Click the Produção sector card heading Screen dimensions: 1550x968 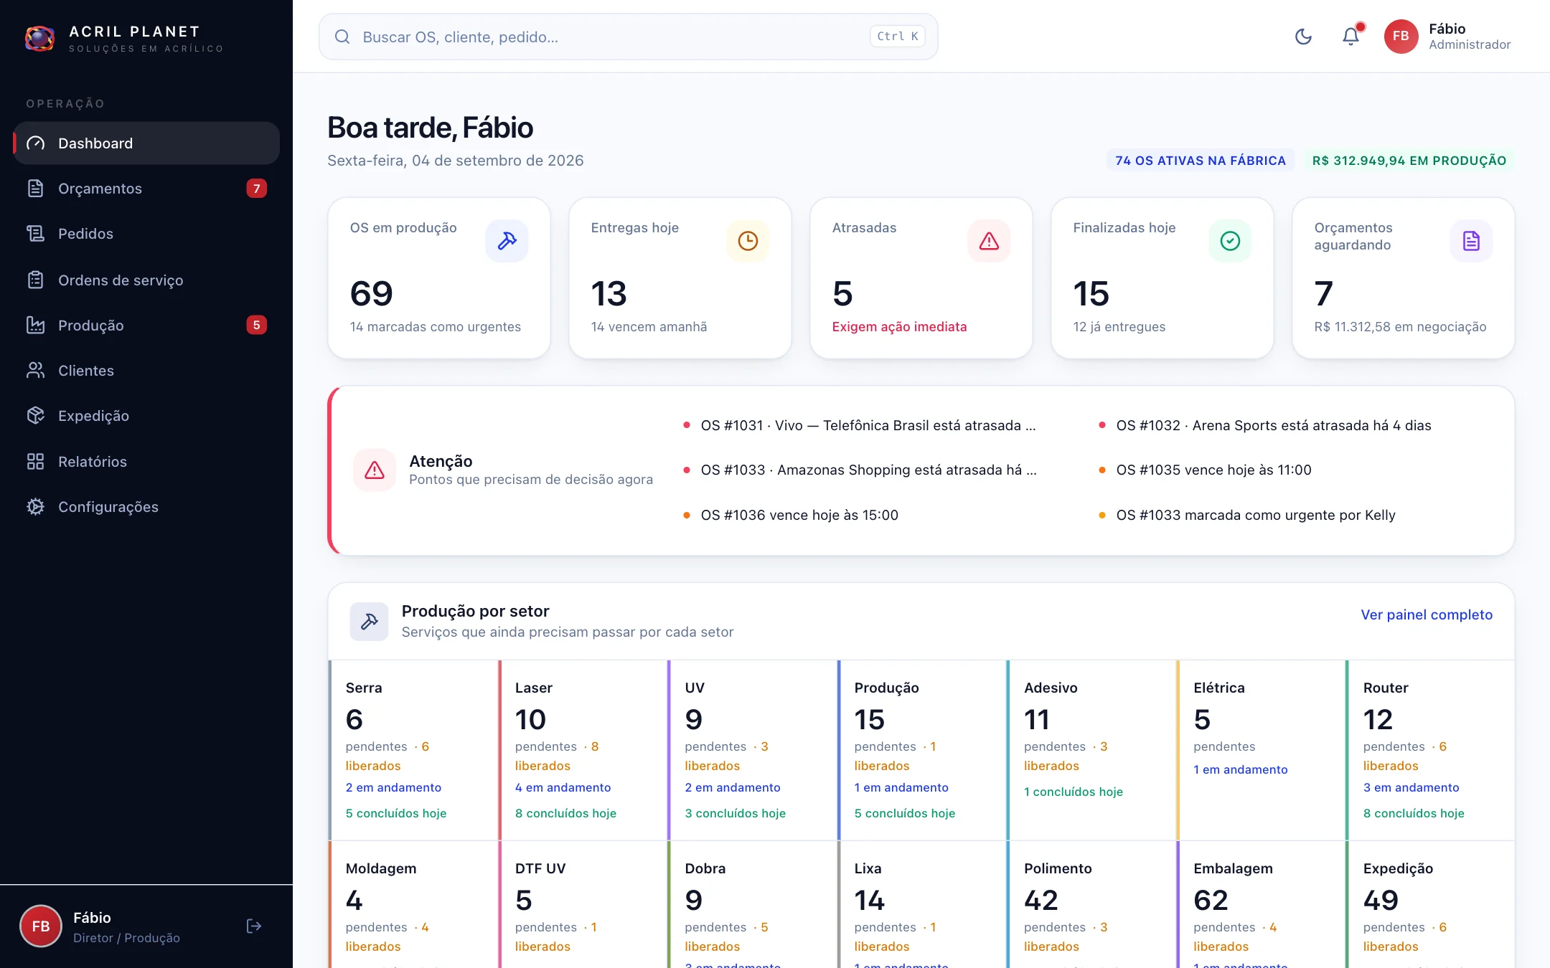(x=886, y=688)
